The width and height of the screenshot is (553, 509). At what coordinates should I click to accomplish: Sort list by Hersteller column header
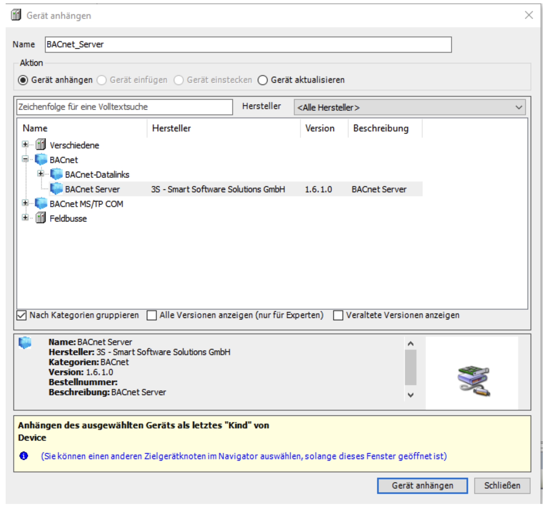tap(171, 128)
